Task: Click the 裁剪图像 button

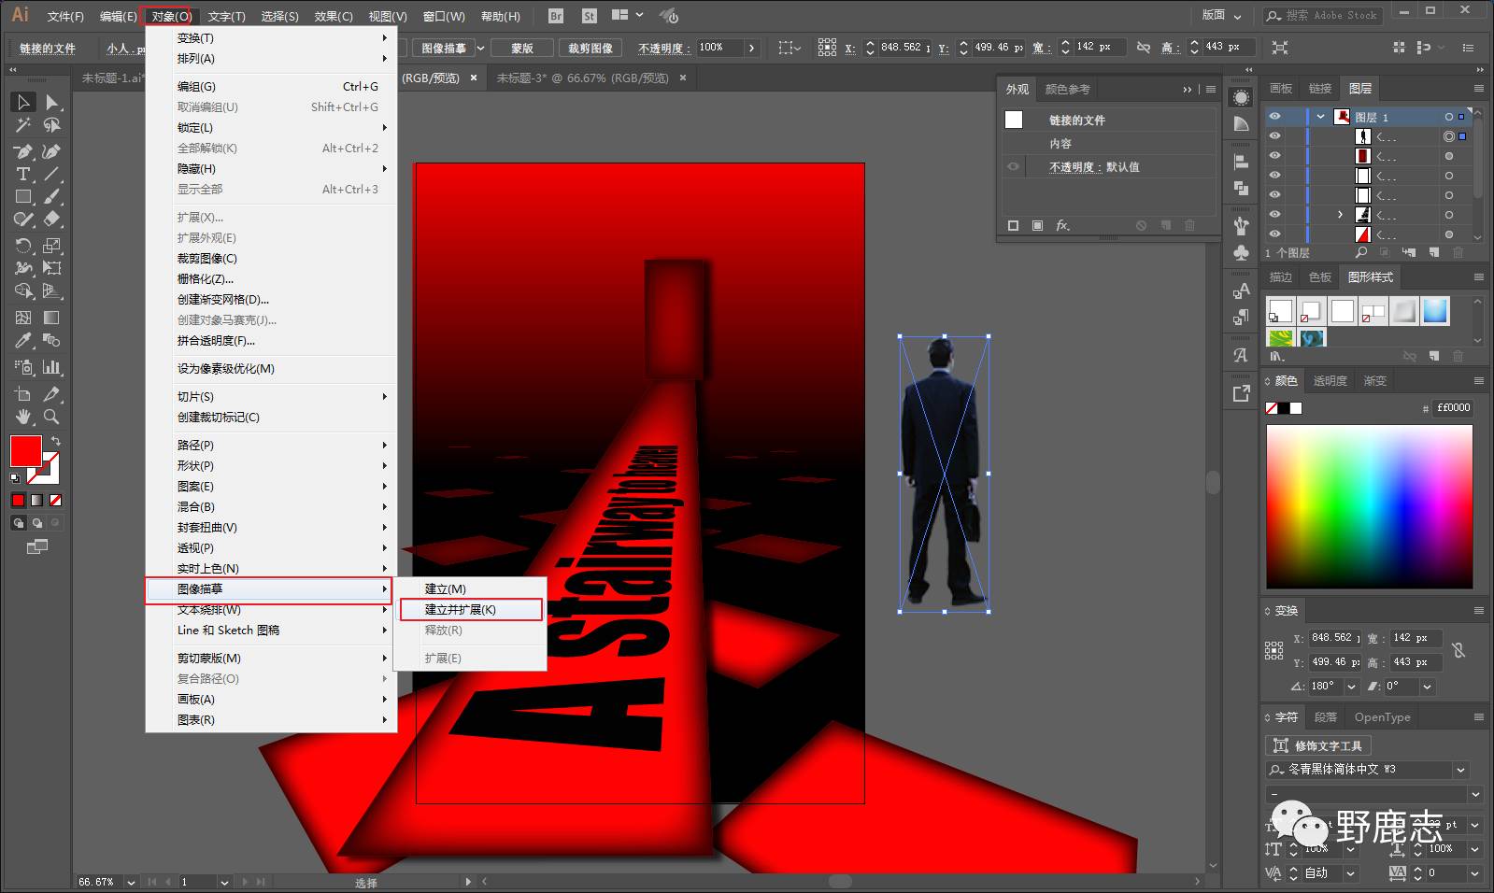Action: click(590, 48)
